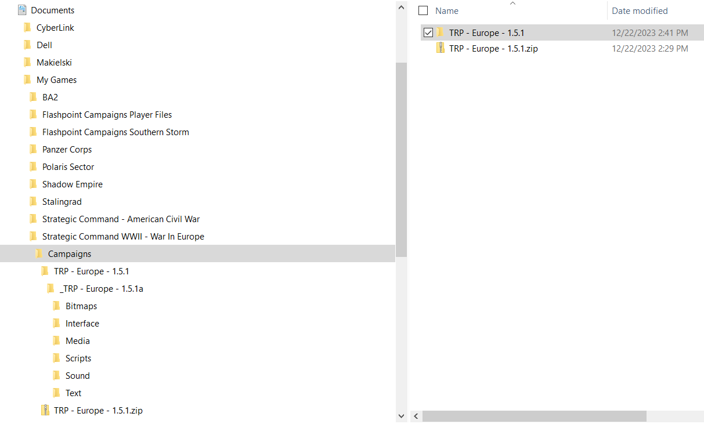Sort files by Date modified column
704x424 pixels.
pyautogui.click(x=640, y=10)
